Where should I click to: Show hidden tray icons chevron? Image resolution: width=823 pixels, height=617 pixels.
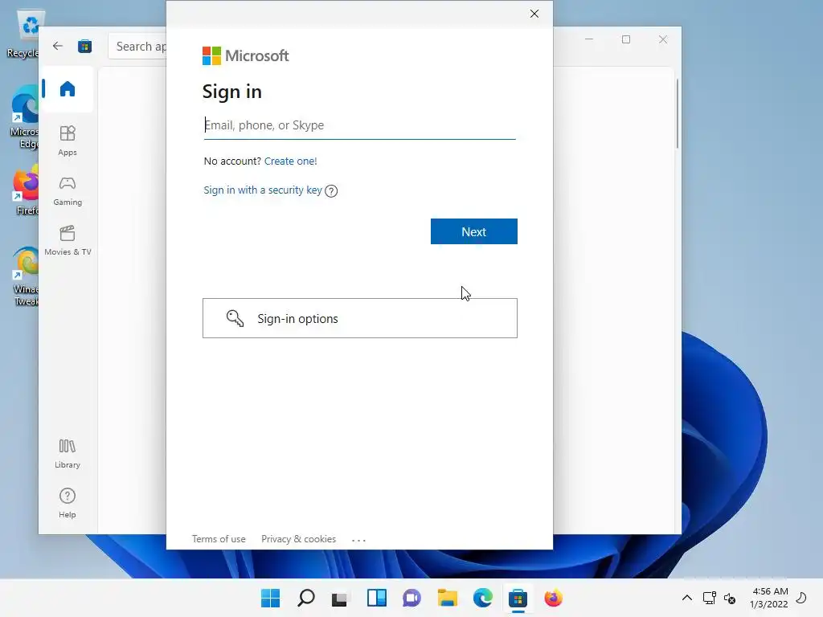tap(686, 598)
